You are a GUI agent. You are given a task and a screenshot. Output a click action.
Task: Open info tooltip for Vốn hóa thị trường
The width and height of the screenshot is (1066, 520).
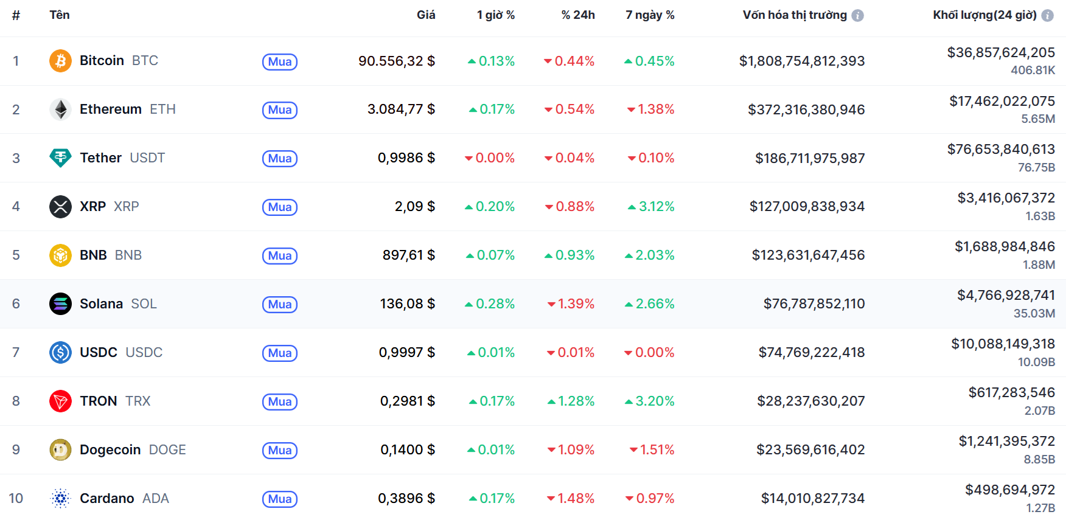857,16
